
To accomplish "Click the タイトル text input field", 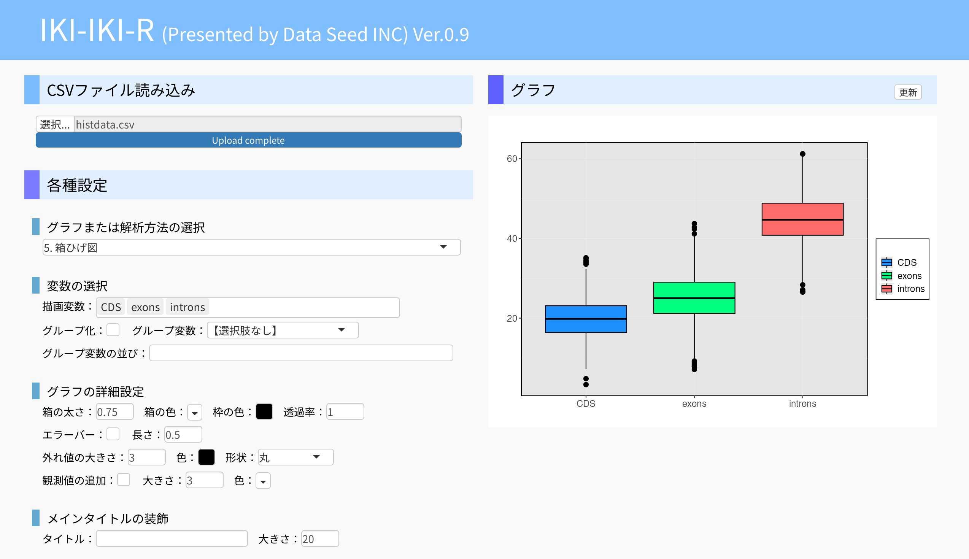I will click(x=172, y=538).
